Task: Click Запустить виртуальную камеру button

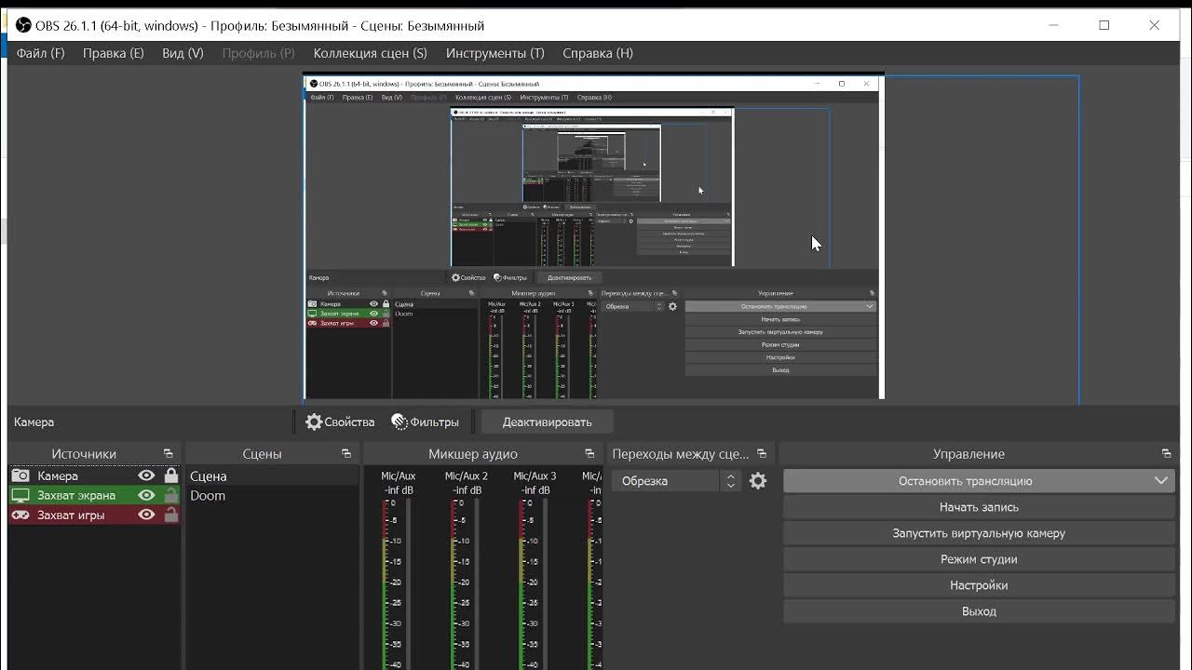Action: (979, 533)
